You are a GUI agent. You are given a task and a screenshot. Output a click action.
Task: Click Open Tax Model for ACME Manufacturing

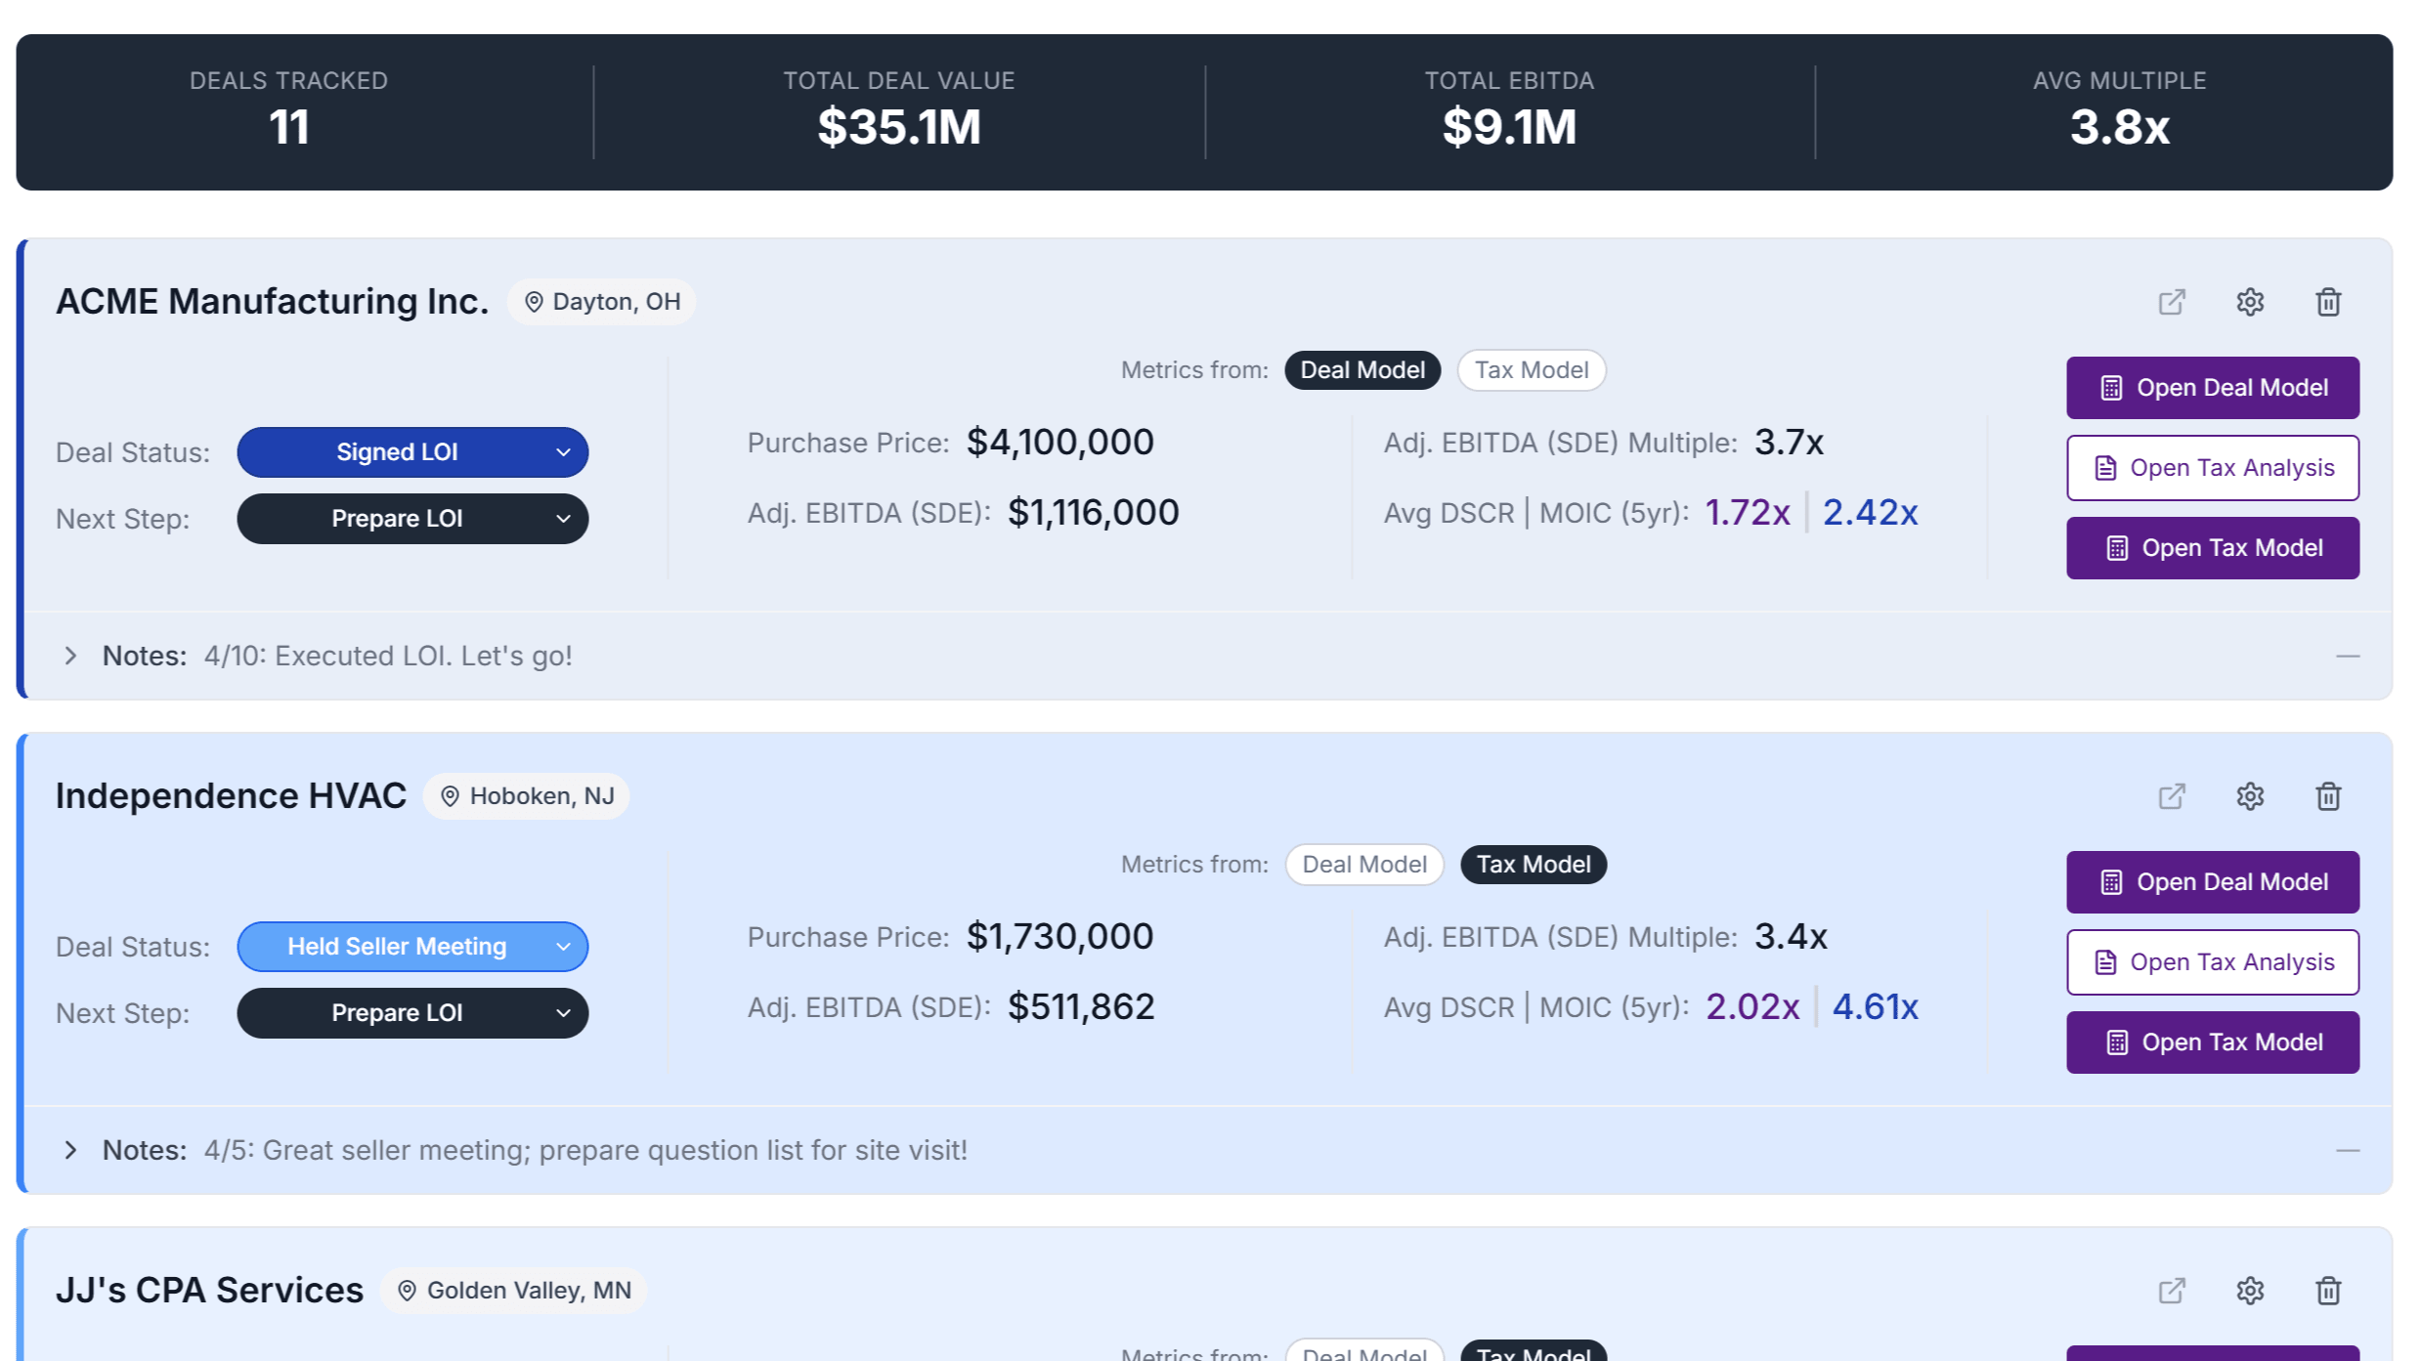(2213, 548)
